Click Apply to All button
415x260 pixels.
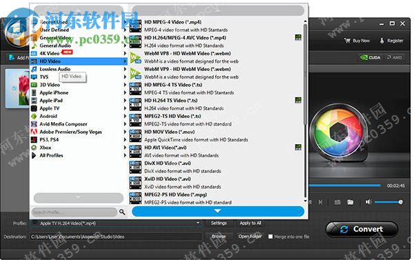tap(250, 223)
